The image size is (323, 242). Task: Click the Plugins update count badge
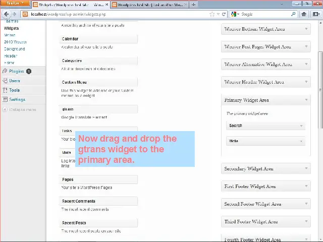click(x=29, y=71)
